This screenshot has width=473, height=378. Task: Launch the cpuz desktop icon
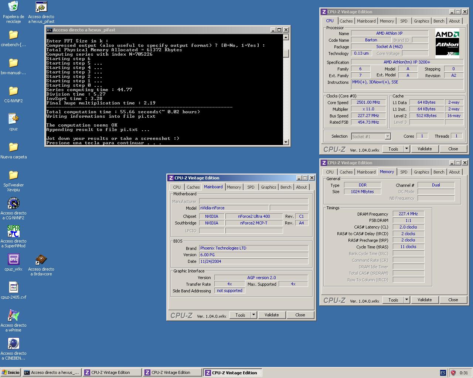[13, 119]
